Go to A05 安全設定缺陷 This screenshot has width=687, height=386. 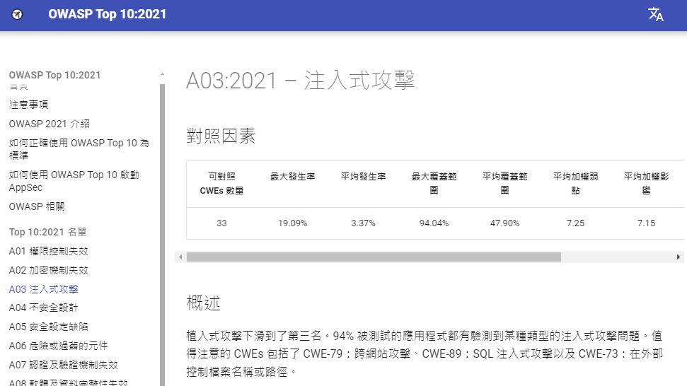tap(49, 327)
